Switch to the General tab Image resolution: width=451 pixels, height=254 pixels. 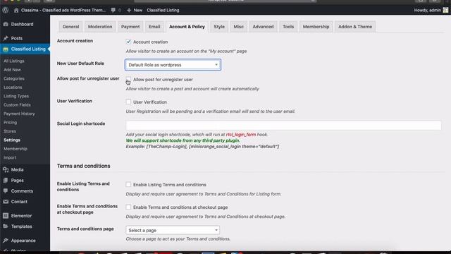click(70, 27)
